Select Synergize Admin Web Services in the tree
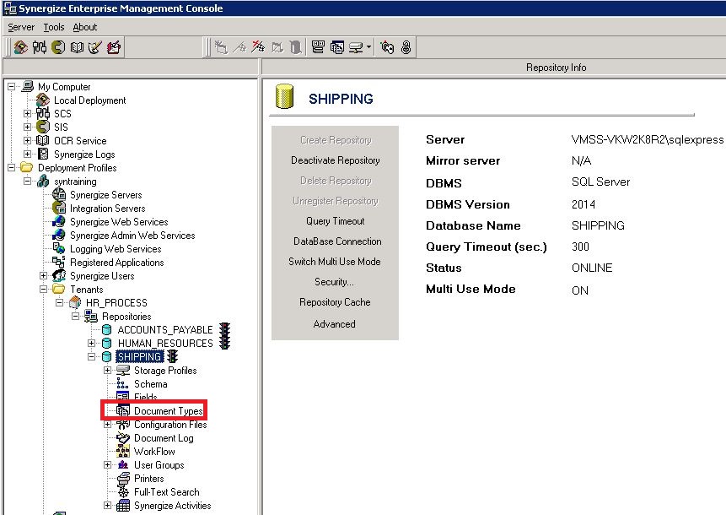 coord(132,236)
